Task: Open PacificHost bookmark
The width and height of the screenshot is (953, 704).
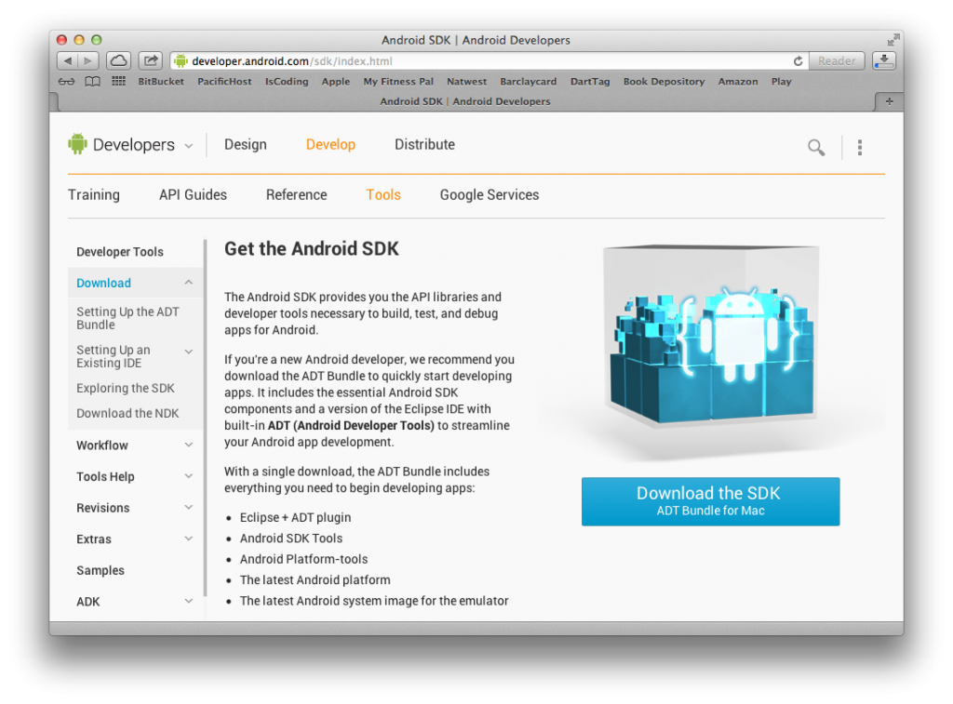Action: [x=224, y=82]
